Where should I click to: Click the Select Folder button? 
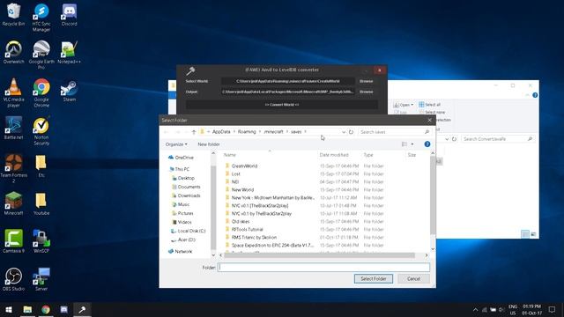[x=374, y=278]
